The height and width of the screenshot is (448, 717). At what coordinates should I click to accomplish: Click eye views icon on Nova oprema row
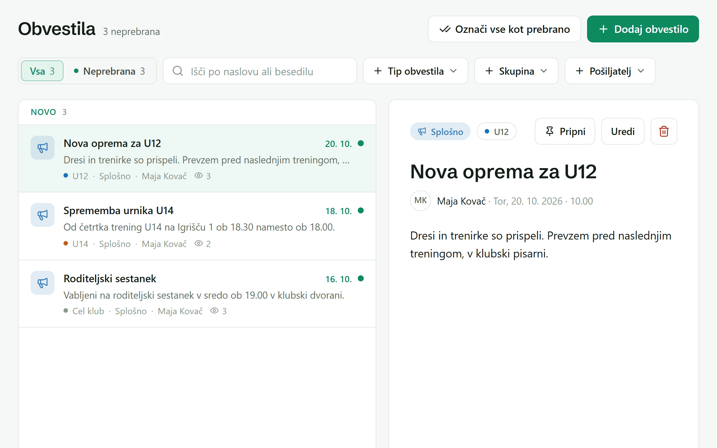click(199, 176)
